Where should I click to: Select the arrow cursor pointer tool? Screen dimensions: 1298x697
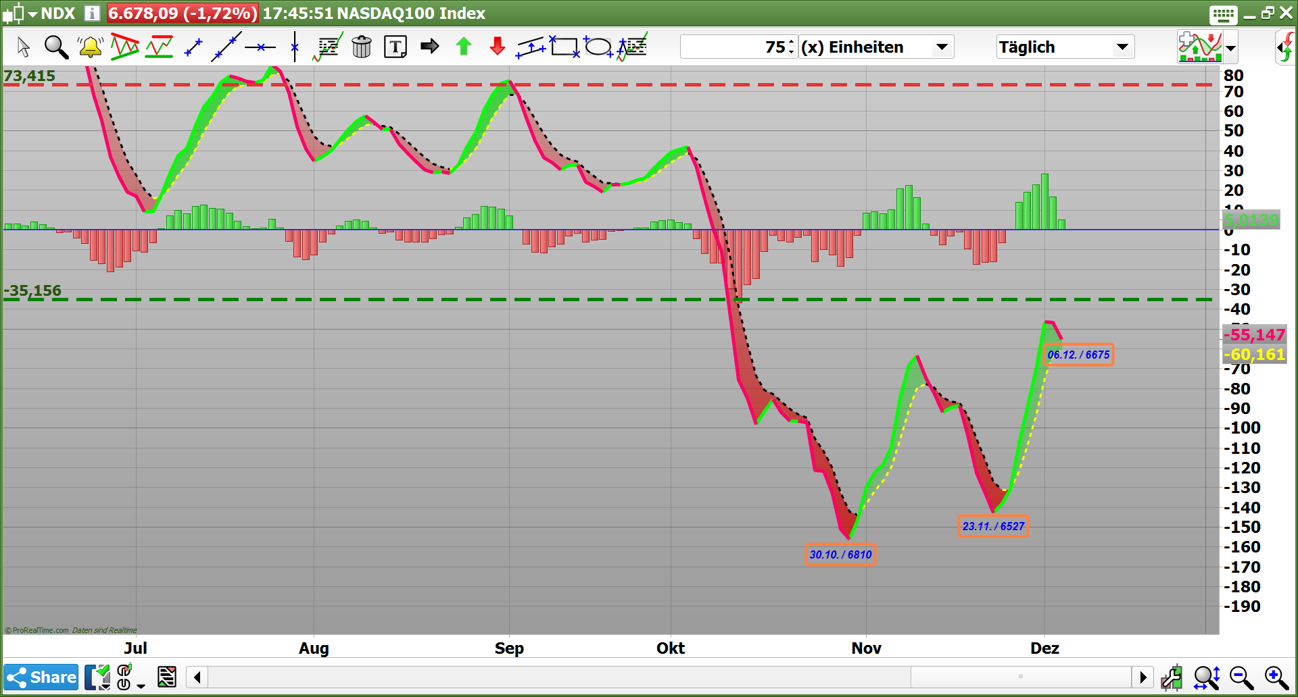(x=24, y=47)
